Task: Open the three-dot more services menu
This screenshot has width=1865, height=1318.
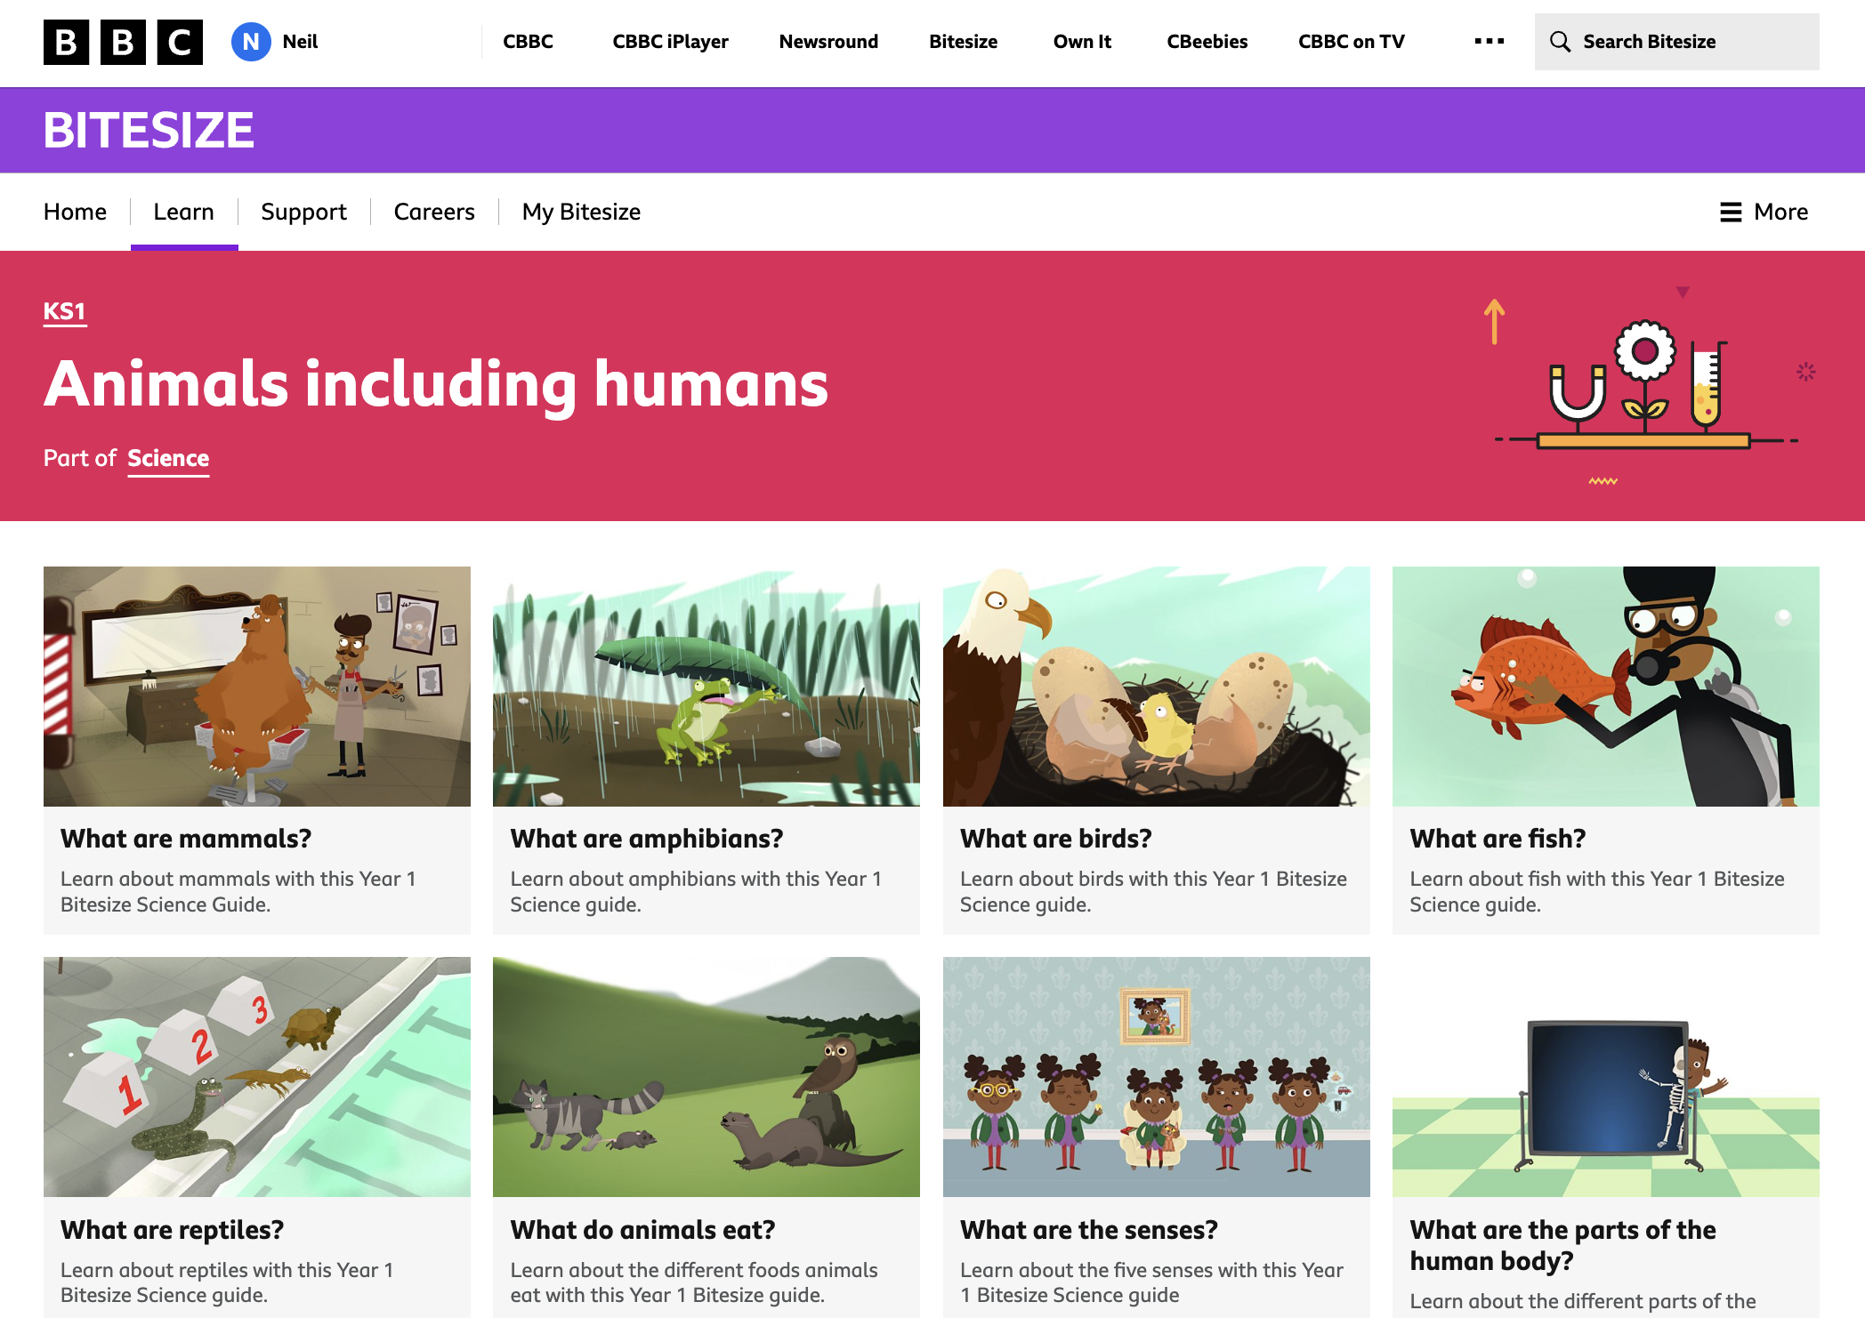Action: tap(1489, 42)
